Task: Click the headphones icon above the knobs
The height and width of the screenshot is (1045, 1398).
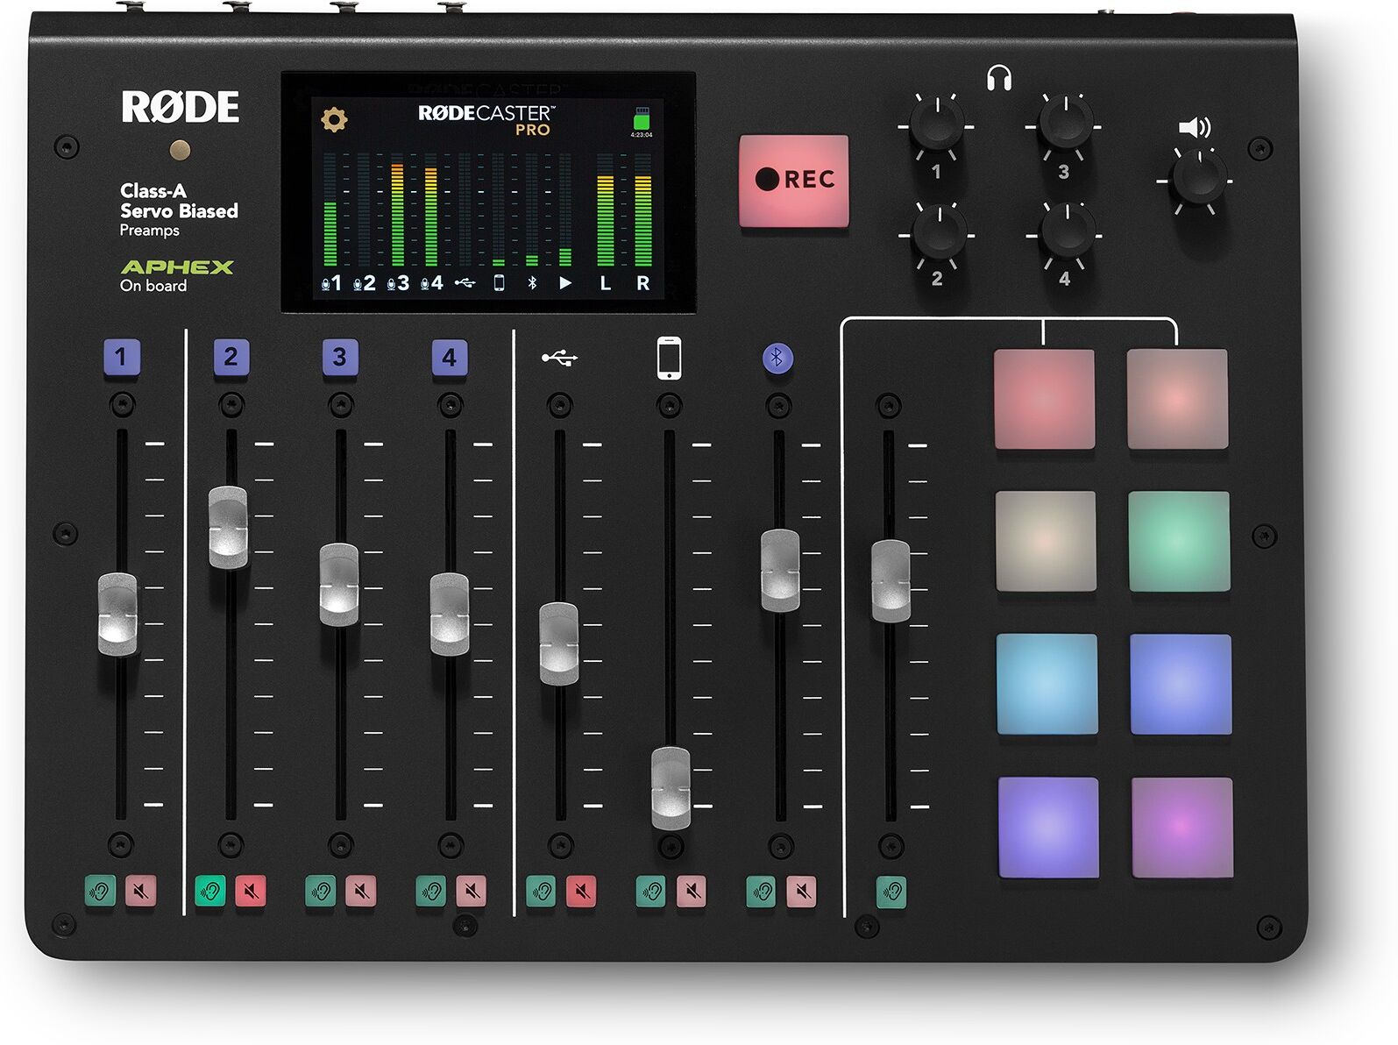Action: (999, 78)
